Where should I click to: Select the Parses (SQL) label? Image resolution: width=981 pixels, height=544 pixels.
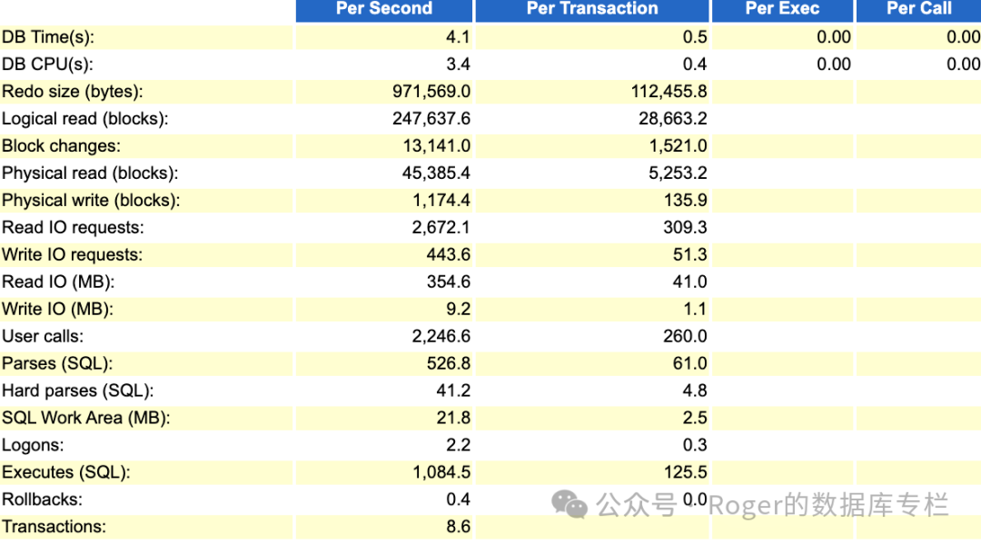[x=58, y=363]
